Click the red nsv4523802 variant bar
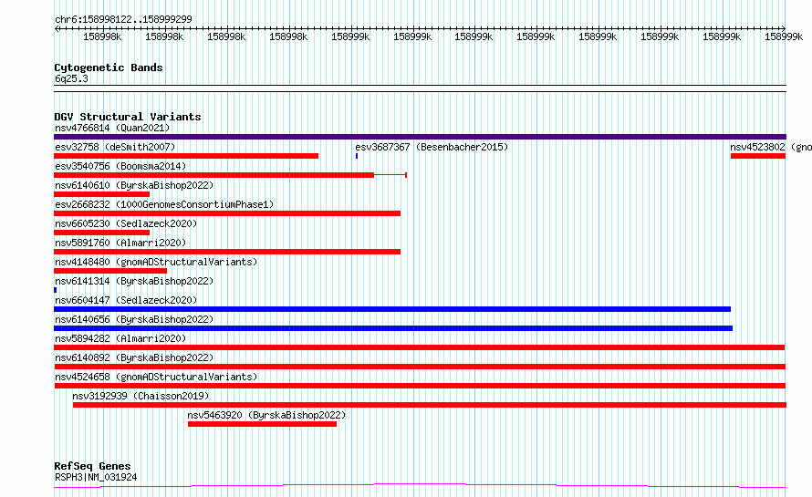The image size is (812, 497). (758, 156)
